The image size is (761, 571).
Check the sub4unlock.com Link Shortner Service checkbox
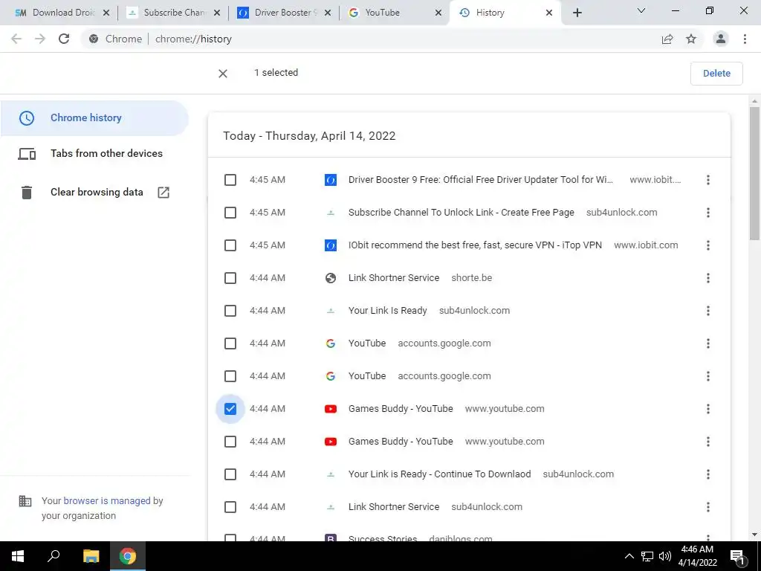pyautogui.click(x=230, y=507)
